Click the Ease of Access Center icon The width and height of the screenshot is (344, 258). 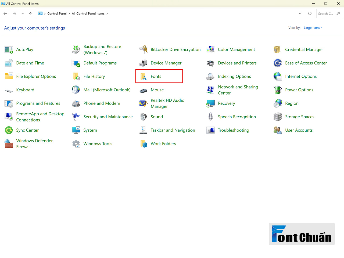click(x=278, y=63)
